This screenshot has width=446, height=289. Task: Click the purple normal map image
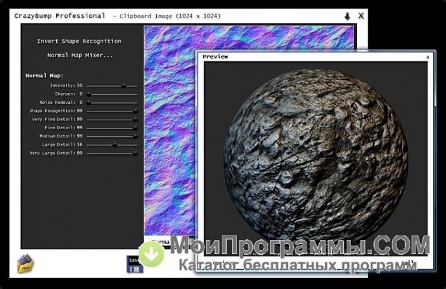click(170, 130)
